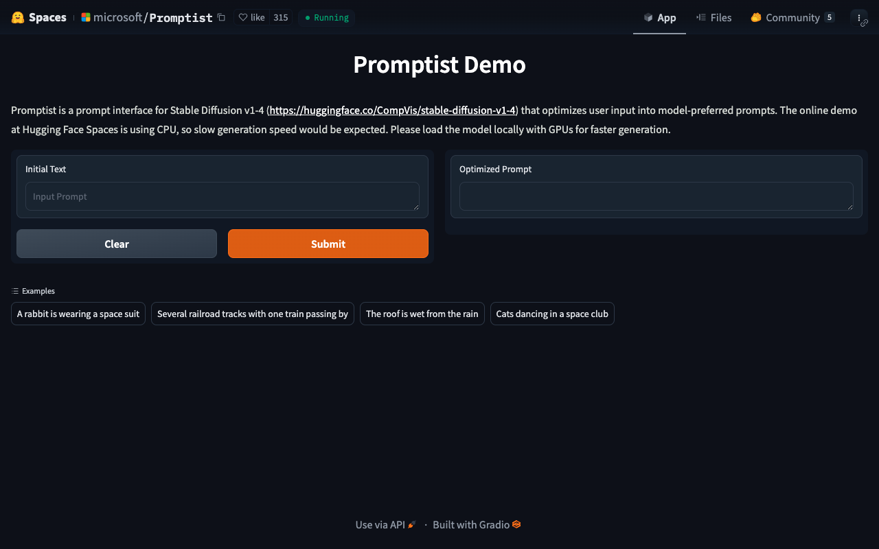Open the stable-diffusion-v1-4 hyperlink
This screenshot has height=549, width=879.
click(392, 110)
